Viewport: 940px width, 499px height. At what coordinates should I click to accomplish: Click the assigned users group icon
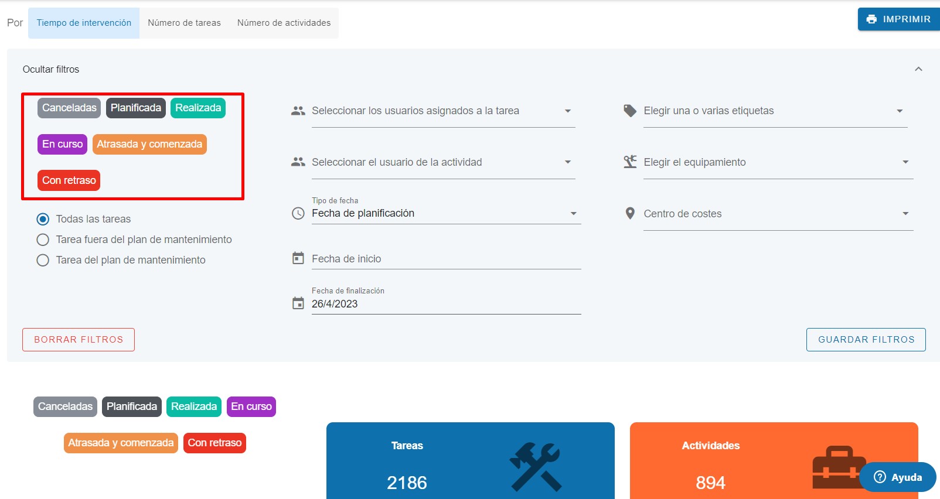tap(298, 111)
